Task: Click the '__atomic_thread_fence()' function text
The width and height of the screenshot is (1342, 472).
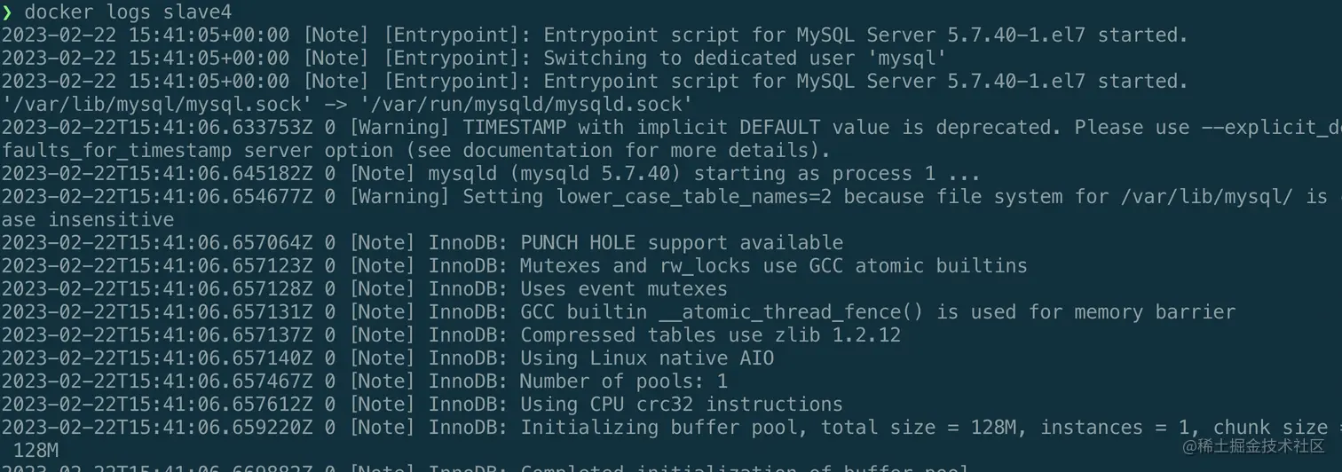Action: click(x=791, y=312)
